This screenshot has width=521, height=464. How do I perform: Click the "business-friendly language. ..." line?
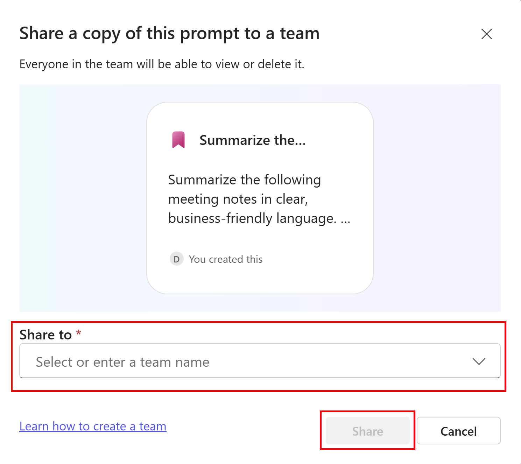coord(259,218)
